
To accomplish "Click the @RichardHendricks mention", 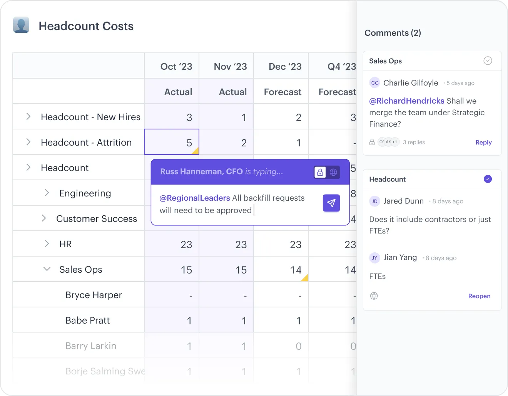I will [407, 101].
